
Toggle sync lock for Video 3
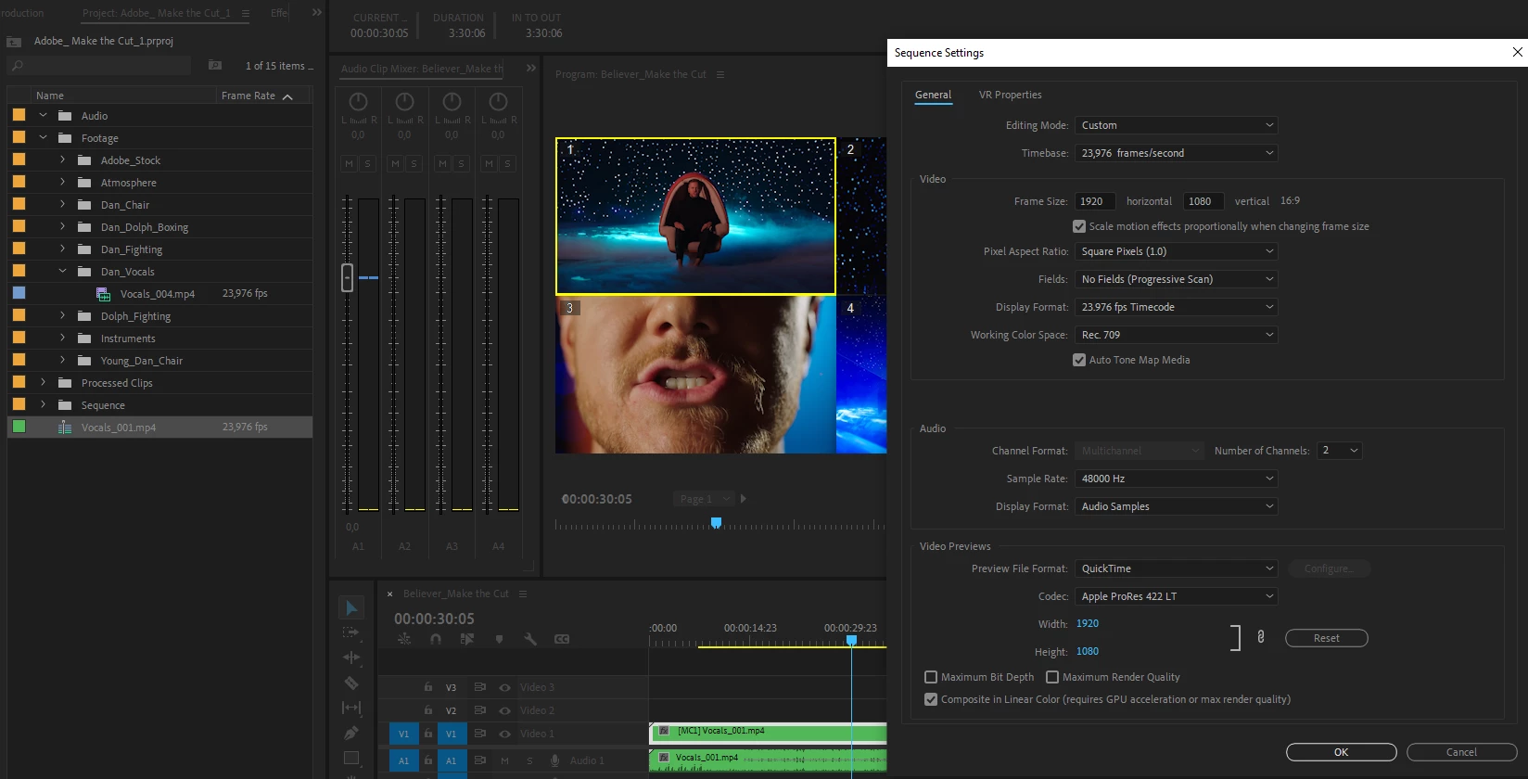point(480,687)
